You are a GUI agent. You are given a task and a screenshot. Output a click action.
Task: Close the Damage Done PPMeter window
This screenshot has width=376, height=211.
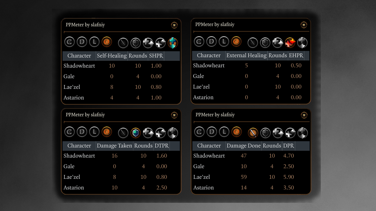[x=304, y=115]
